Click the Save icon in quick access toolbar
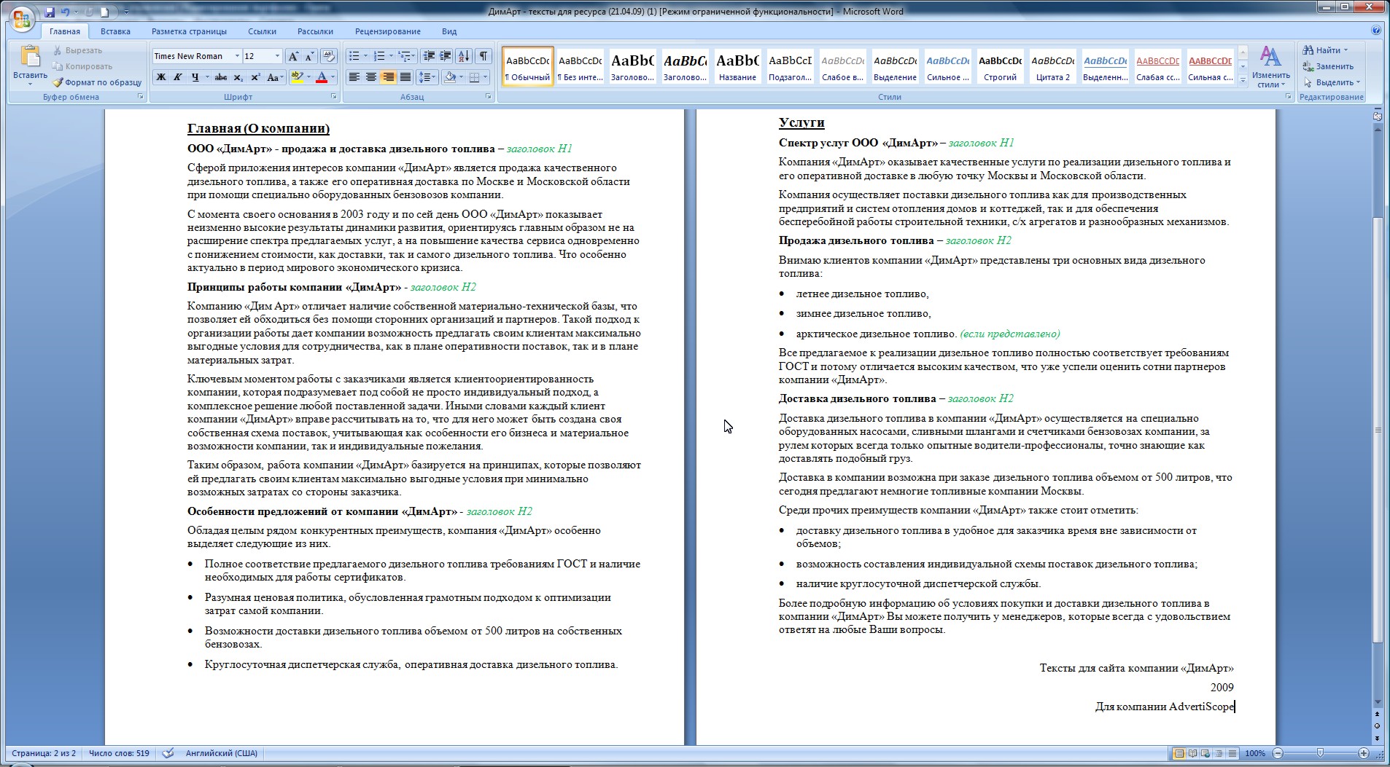 pyautogui.click(x=50, y=12)
